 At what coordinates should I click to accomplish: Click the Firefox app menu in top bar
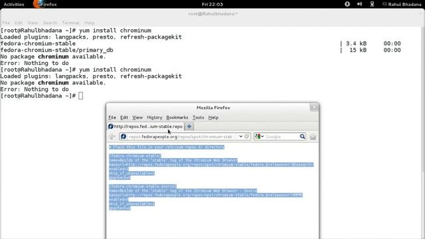pos(45,5)
